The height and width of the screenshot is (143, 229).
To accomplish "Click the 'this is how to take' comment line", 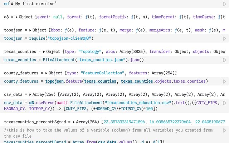I will [x=72, y=130].
